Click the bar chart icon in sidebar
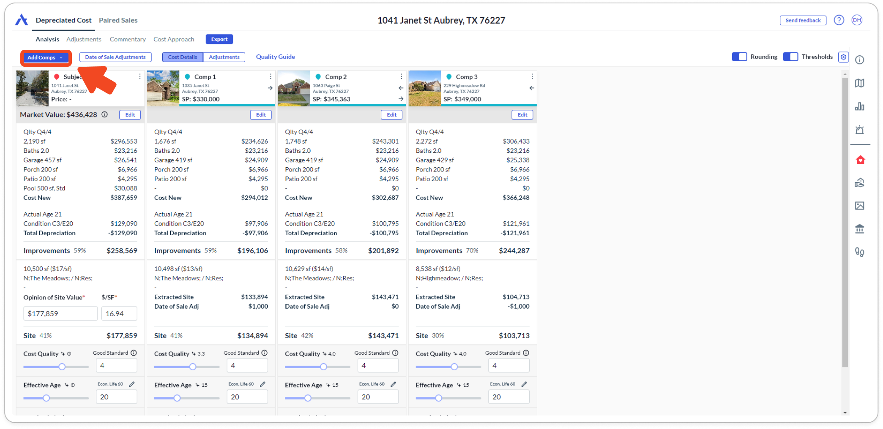This screenshot has width=883, height=429. pyautogui.click(x=859, y=106)
